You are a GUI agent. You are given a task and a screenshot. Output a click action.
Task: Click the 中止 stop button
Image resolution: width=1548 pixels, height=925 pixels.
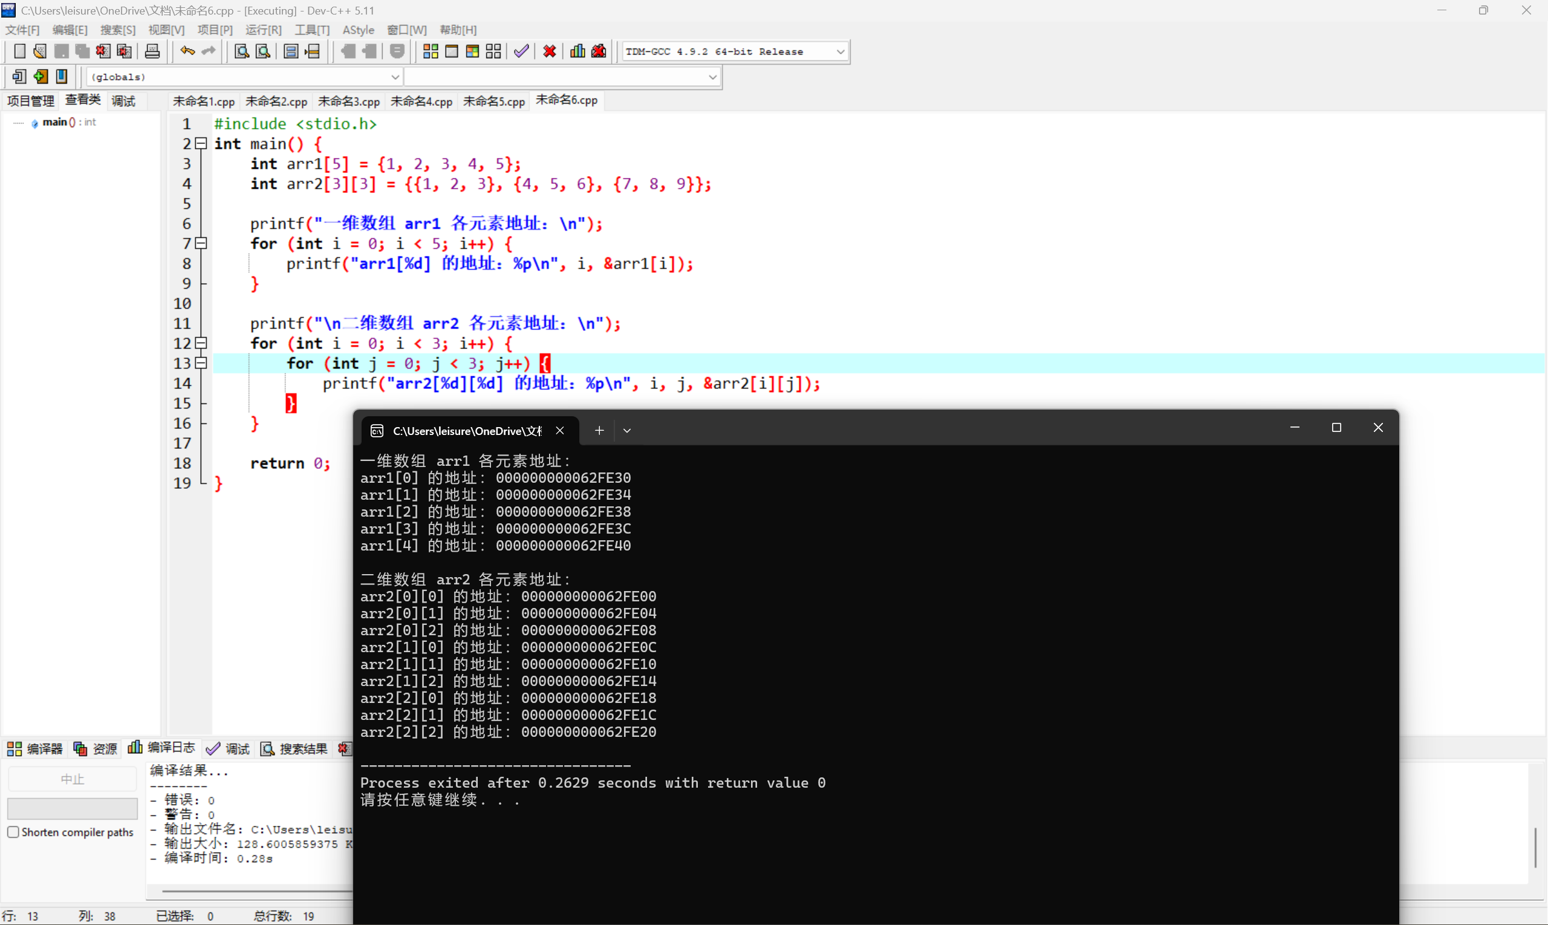(73, 778)
